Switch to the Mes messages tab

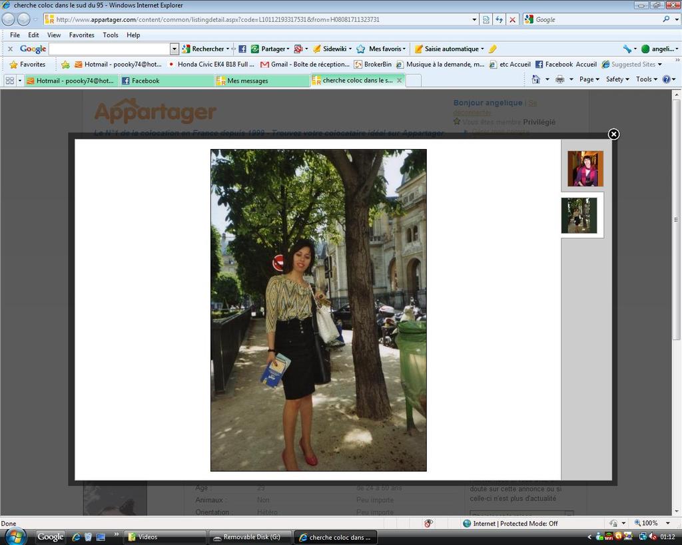pos(262,81)
